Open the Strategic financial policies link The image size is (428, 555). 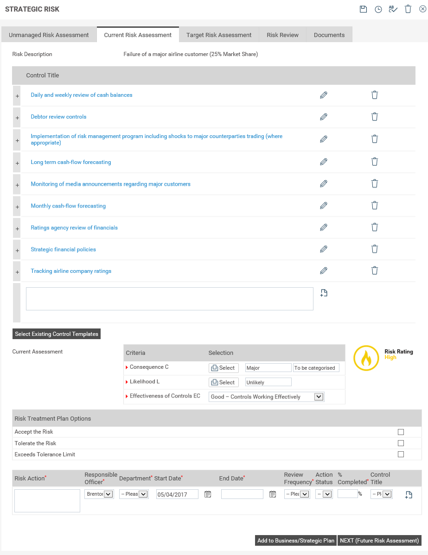63,249
